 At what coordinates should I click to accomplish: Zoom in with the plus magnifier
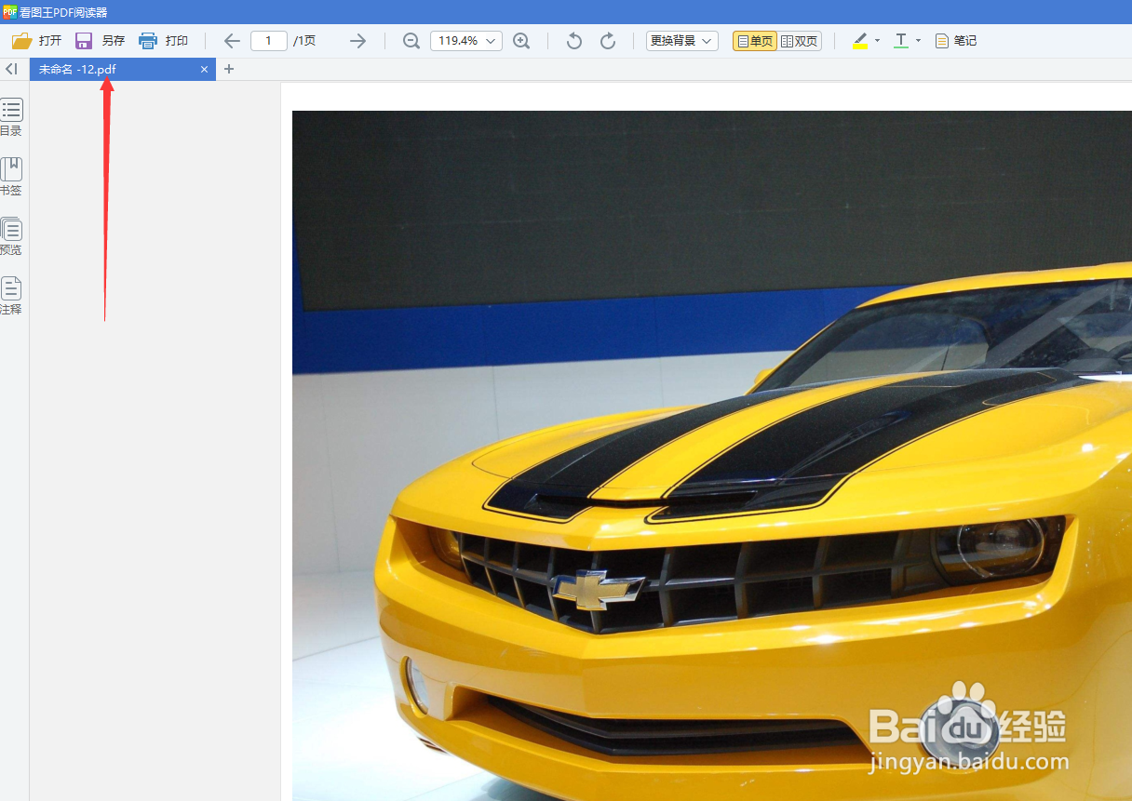coord(521,41)
